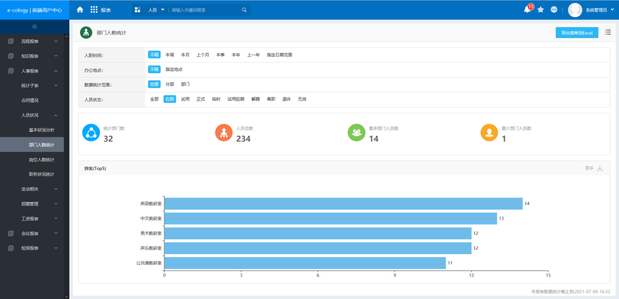Open the 报表 app grid icon
Image resolution: width=619 pixels, height=299 pixels.
pyautogui.click(x=94, y=10)
